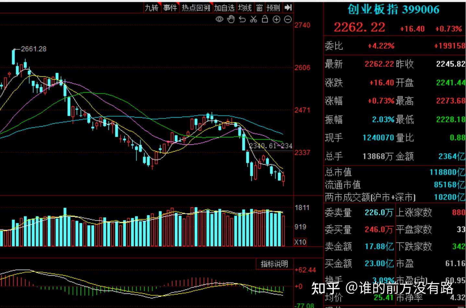The width and height of the screenshot is (466, 308).
Task: Click the 开盘 2241.44 value
Action: (451, 82)
